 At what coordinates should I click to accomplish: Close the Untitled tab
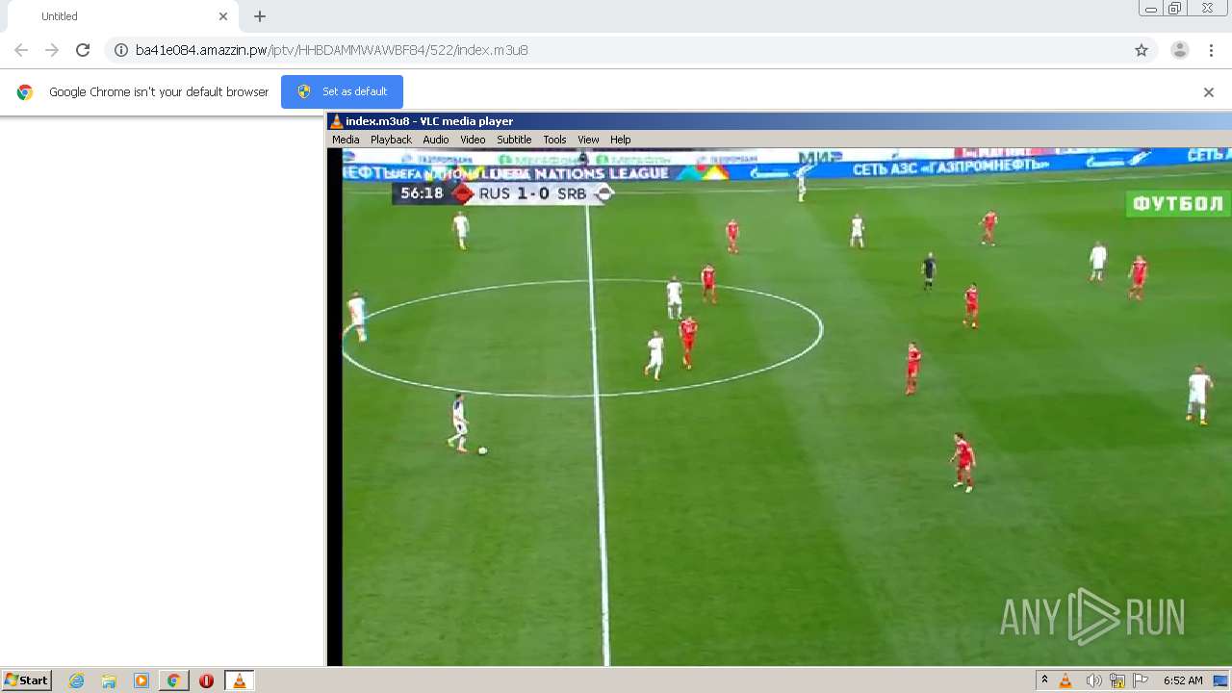click(223, 16)
